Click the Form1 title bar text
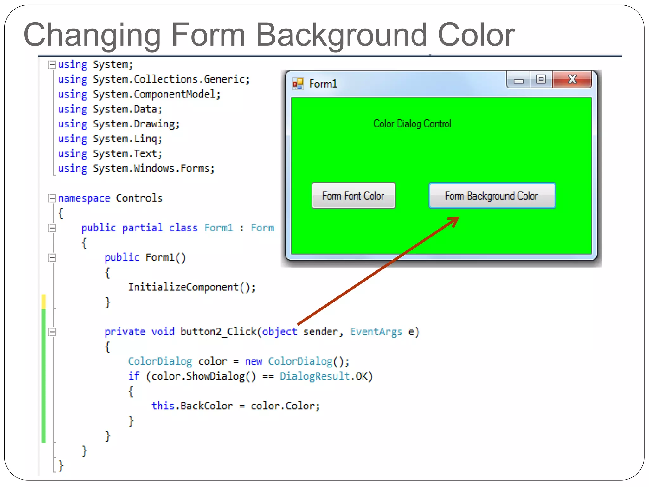649x487 pixels. click(323, 84)
